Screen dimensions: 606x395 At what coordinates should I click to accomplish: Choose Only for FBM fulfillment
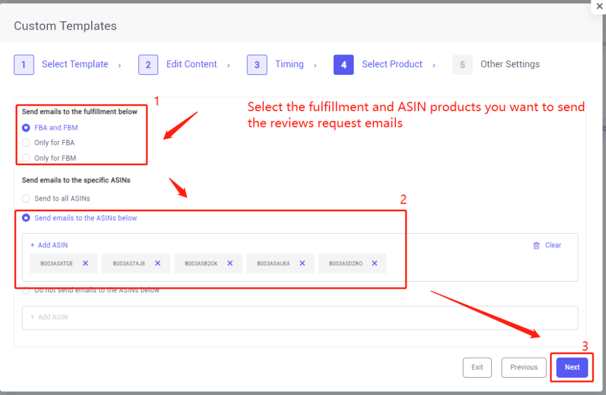[26, 158]
